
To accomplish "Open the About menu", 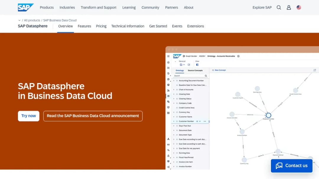I will 188,7.
